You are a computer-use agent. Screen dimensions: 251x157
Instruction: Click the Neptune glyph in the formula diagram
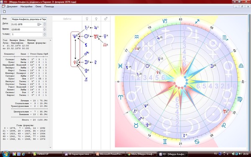[x=74, y=36]
